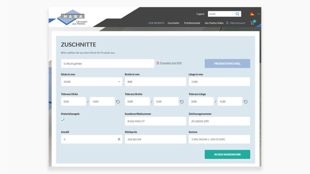310x174 pixels.
Task: Click Logout link
Action: 200,14
